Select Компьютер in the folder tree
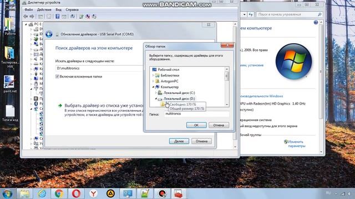This screenshot has height=199, width=355. click(x=170, y=87)
